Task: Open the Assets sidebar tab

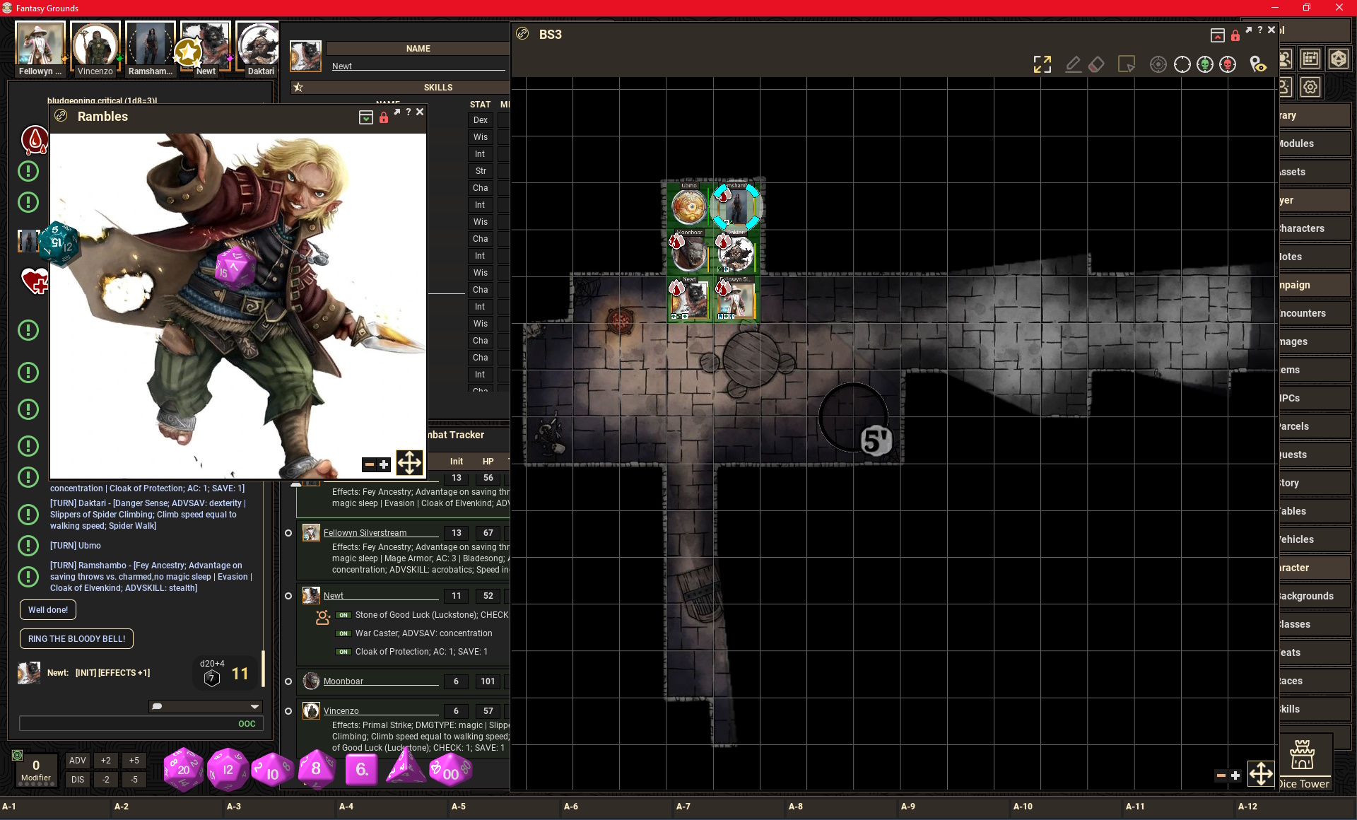Action: click(x=1315, y=172)
